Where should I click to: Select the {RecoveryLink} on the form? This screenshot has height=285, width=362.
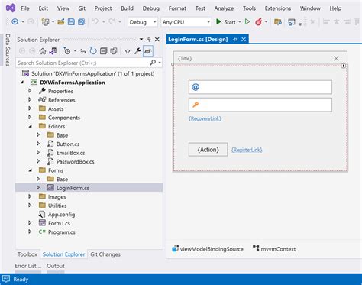click(205, 118)
